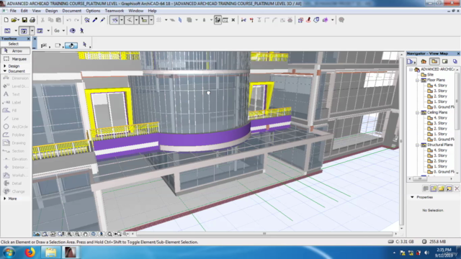Switch the Navigator to the Project Map house icon
This screenshot has width=461, height=259.
(x=424, y=61)
